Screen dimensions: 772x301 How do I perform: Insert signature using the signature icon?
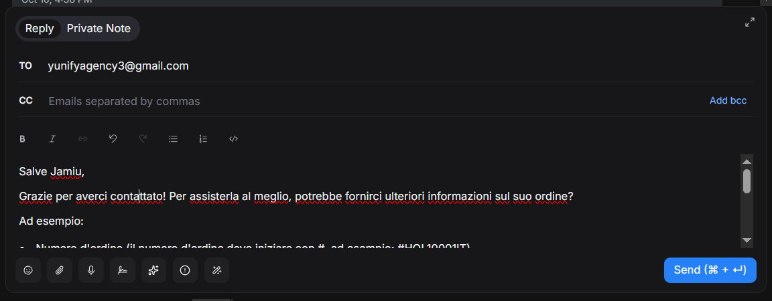[122, 270]
